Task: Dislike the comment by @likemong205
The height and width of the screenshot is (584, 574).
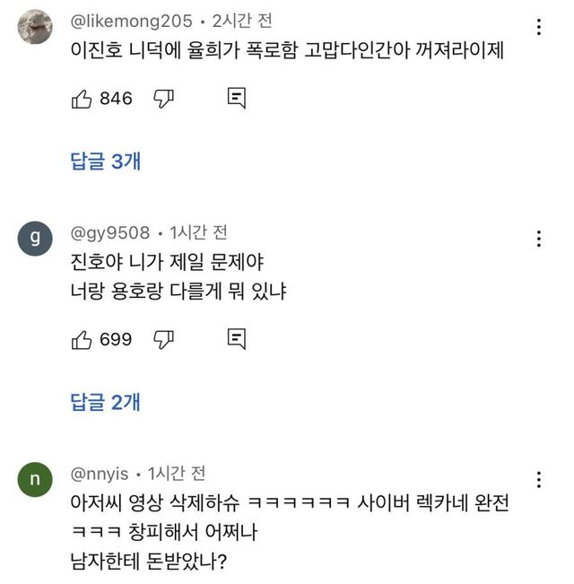Action: coord(163,99)
